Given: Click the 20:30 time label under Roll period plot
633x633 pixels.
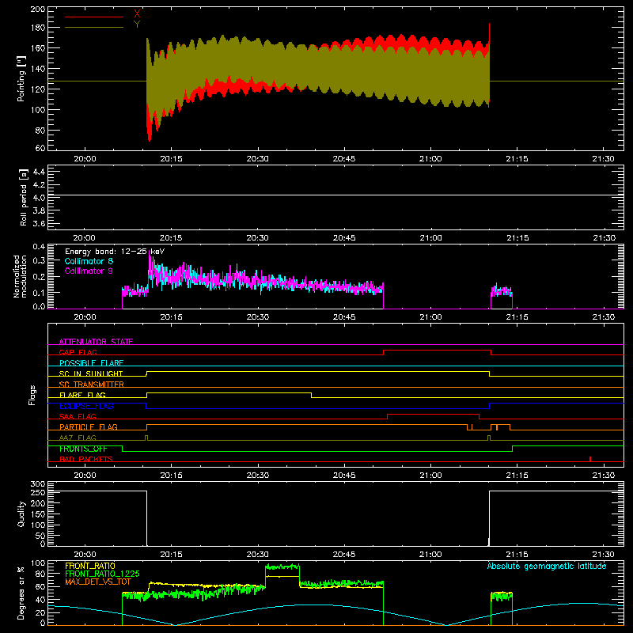Looking at the screenshot, I should (x=258, y=238).
